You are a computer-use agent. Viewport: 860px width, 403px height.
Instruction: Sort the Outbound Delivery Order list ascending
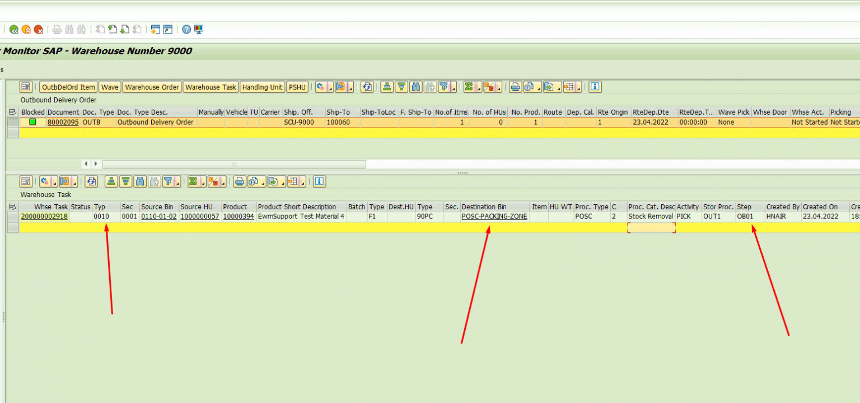coord(387,87)
